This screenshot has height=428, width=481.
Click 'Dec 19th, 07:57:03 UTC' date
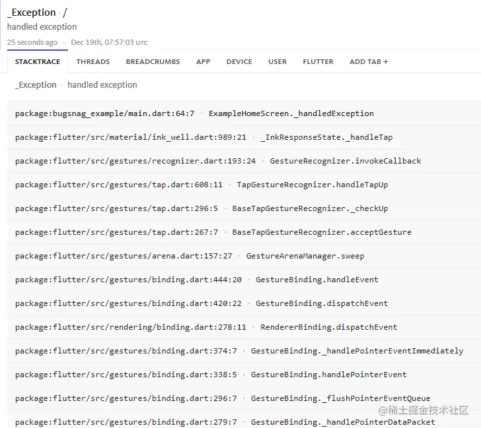tap(109, 42)
